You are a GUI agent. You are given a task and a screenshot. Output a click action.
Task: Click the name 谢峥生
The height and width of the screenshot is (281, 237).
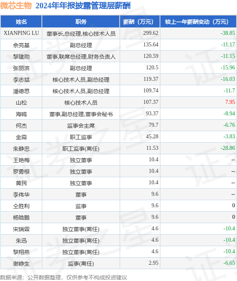[21, 263]
